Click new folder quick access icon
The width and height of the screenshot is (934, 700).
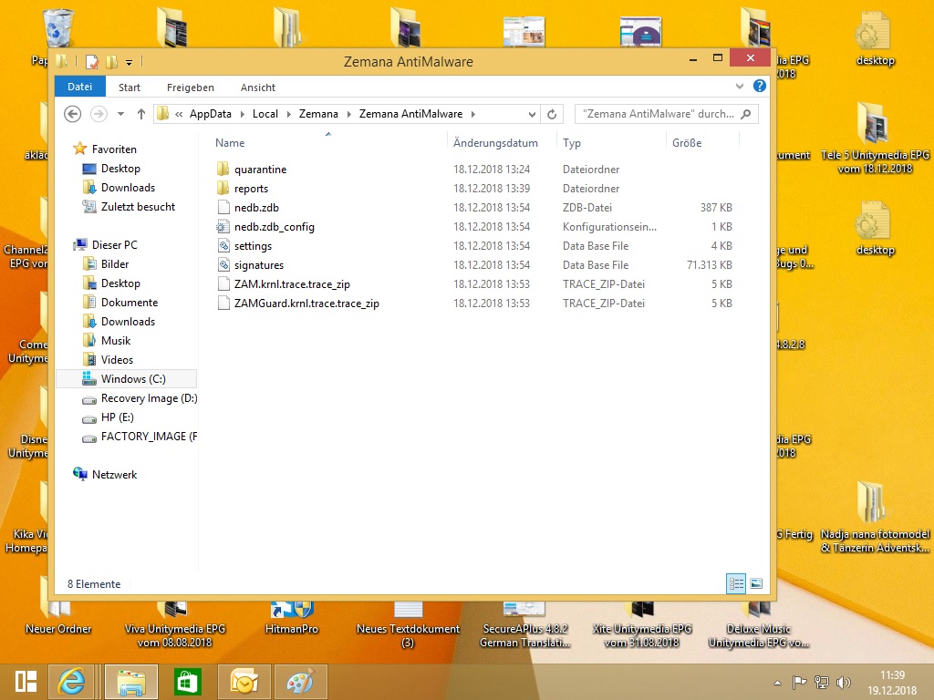pyautogui.click(x=111, y=61)
